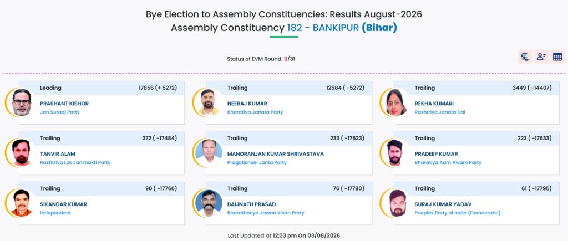Click Sikandar Kumar's Independent card

coord(102,203)
